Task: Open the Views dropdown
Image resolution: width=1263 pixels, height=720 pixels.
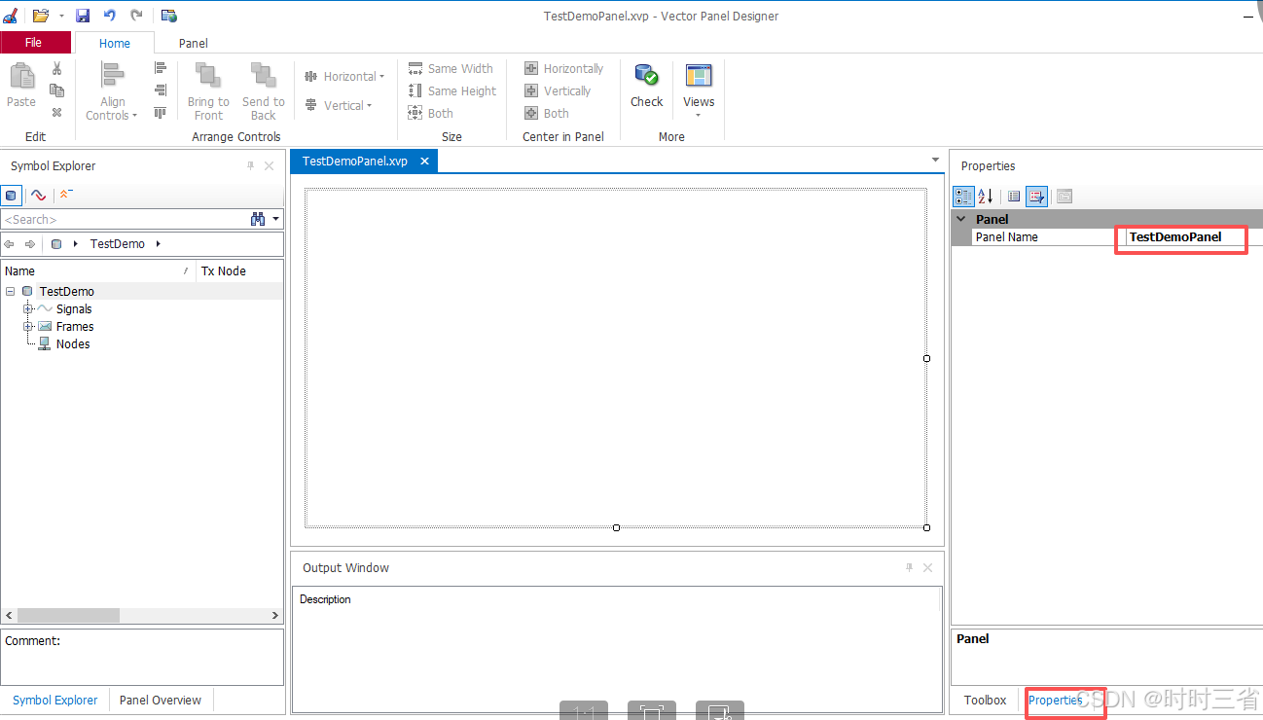Action: (x=699, y=90)
